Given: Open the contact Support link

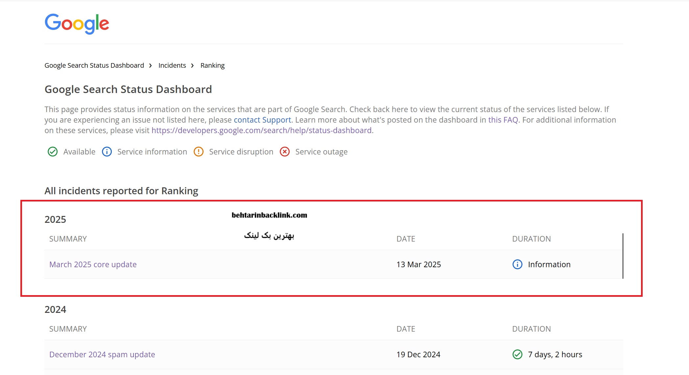Looking at the screenshot, I should [262, 120].
